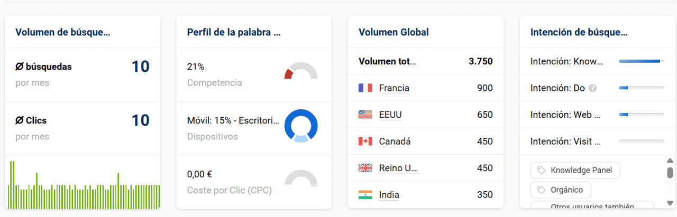The height and width of the screenshot is (217, 677).
Task: Select the Knowledge Panel tag
Action: (575, 171)
